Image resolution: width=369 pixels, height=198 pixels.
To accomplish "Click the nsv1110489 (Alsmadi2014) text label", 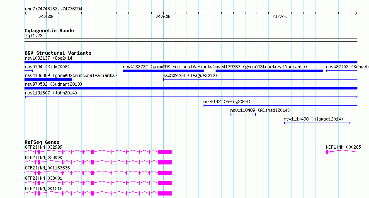I will pyautogui.click(x=260, y=110).
